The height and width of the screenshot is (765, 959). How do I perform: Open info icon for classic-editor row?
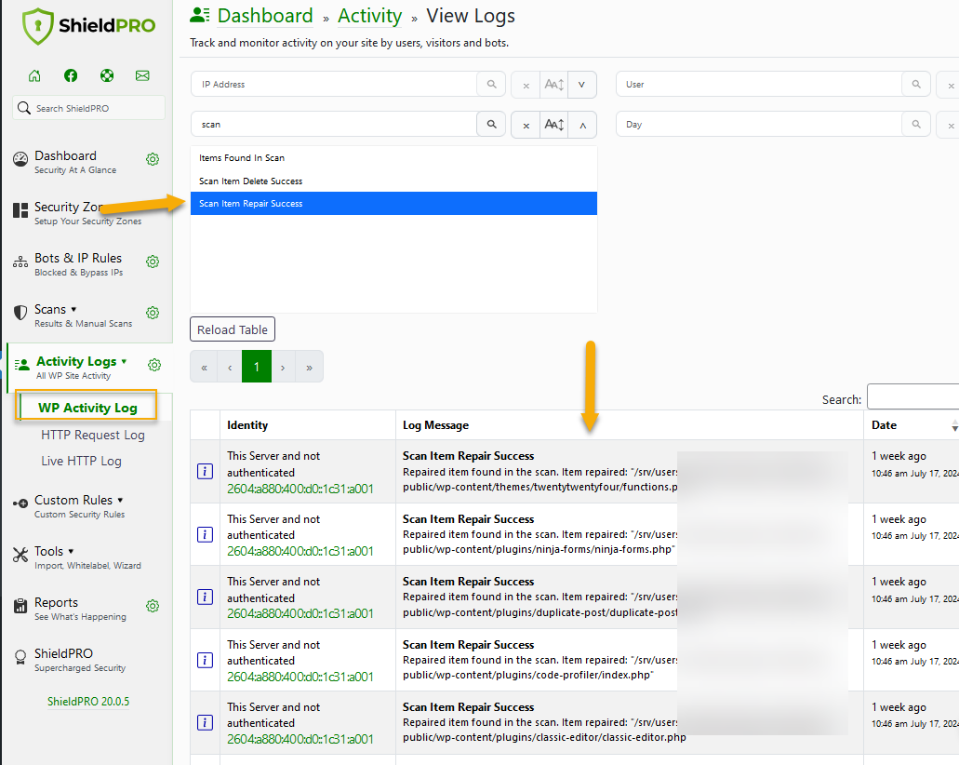pos(205,723)
